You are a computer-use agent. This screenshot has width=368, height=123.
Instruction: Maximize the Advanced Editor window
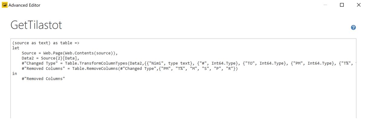[342, 5]
